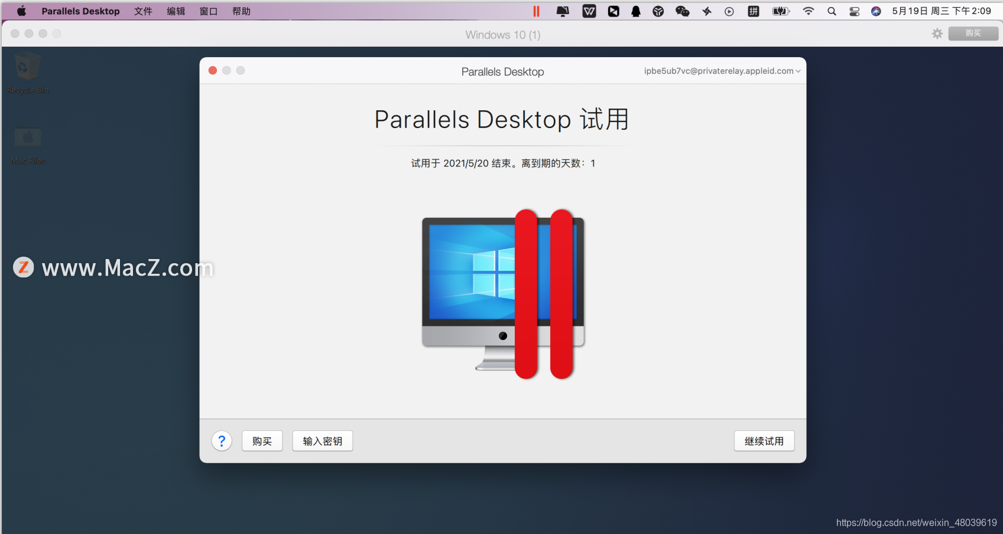Open the Parallels Desktop app menu

80,11
